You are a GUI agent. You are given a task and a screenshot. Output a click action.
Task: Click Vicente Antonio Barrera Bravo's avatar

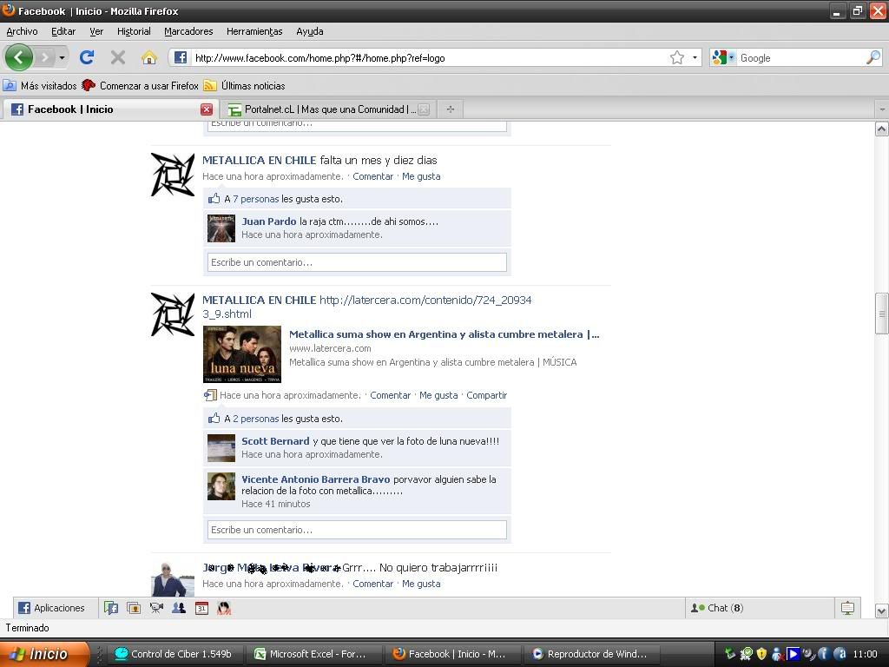pos(221,486)
